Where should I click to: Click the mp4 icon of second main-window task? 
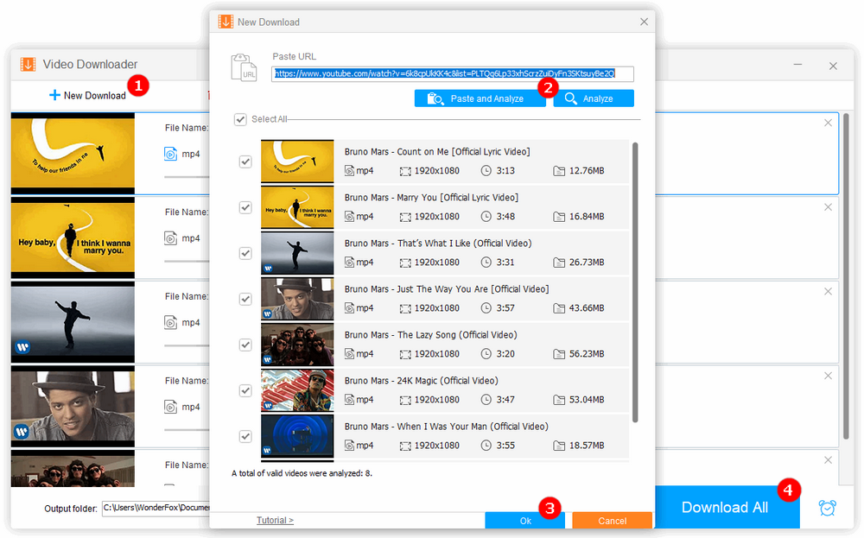(x=171, y=237)
